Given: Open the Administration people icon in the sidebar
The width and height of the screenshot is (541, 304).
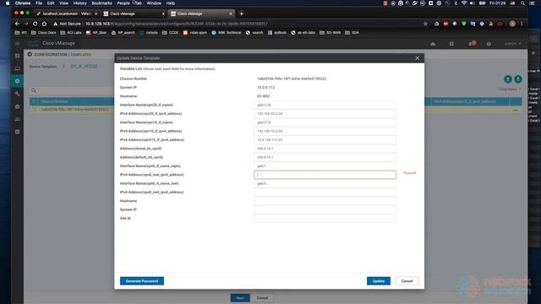Looking at the screenshot, I should point(17,119).
